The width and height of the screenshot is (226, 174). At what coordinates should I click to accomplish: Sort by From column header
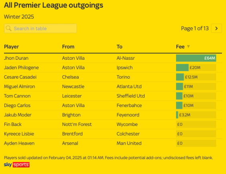point(68,47)
